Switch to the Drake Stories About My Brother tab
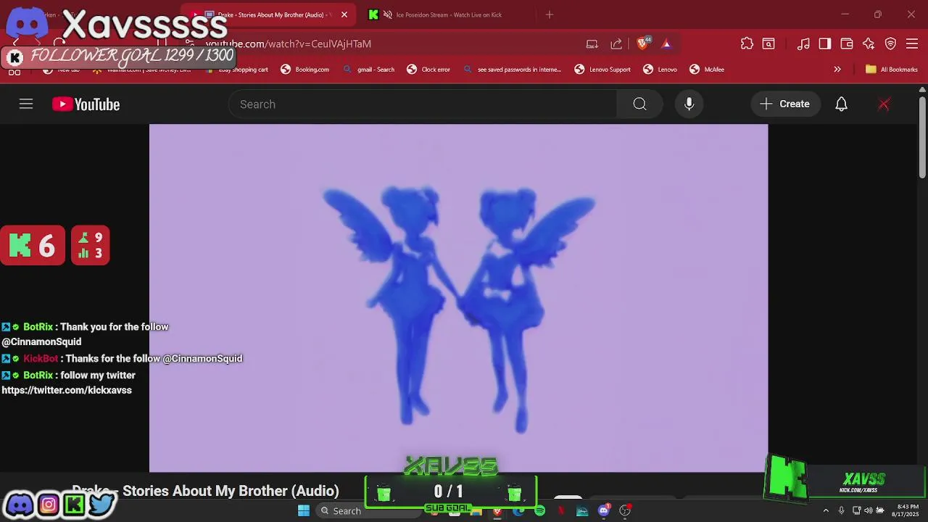The height and width of the screenshot is (522, 928). point(268,14)
